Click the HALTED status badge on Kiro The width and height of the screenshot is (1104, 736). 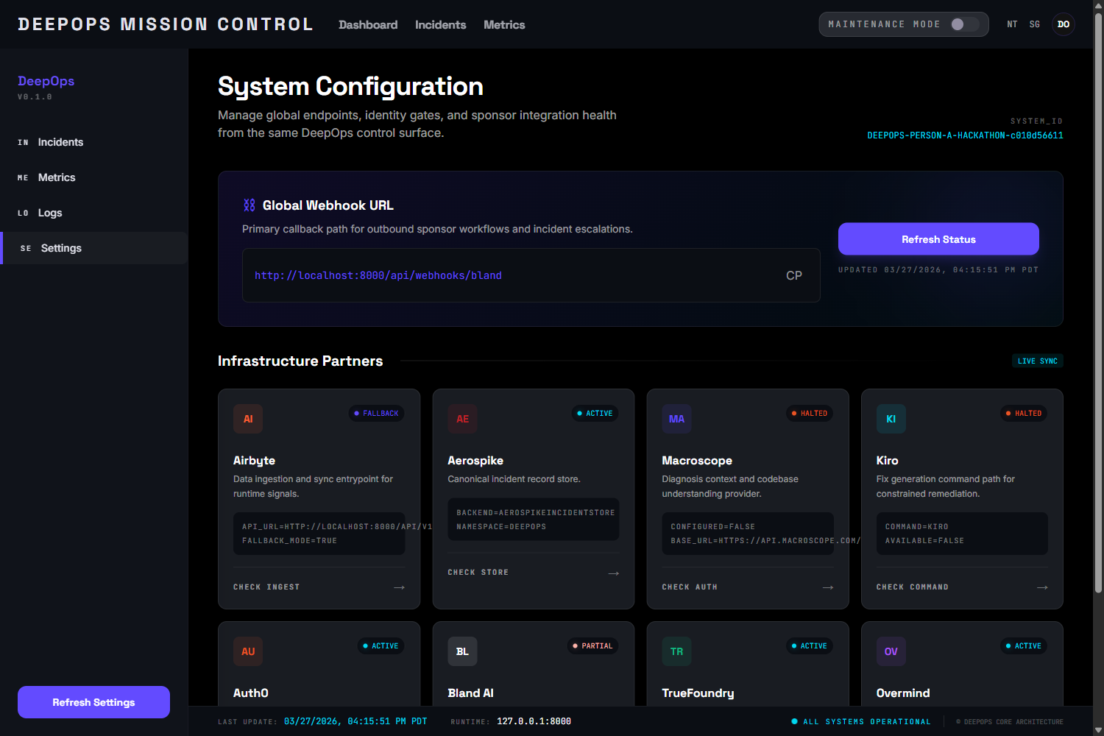[x=1024, y=414]
